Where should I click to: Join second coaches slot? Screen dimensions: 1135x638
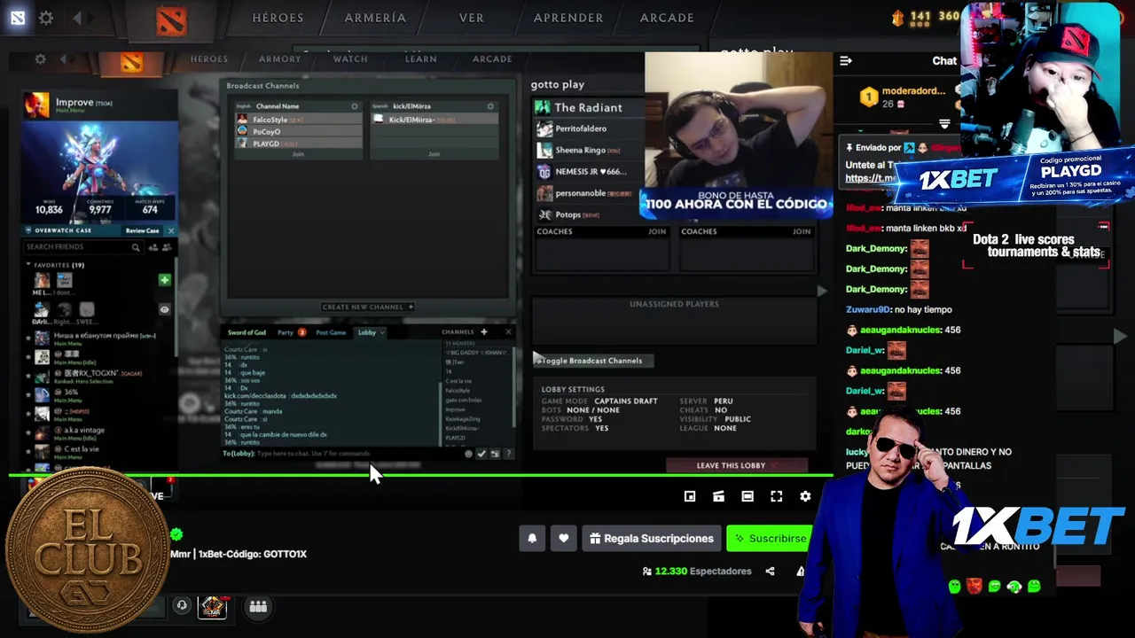(802, 231)
